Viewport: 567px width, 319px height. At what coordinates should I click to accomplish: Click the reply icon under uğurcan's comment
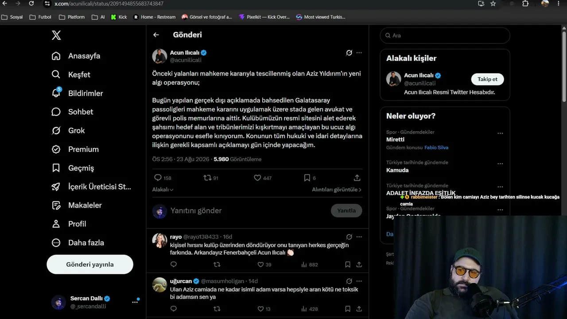pos(174,309)
